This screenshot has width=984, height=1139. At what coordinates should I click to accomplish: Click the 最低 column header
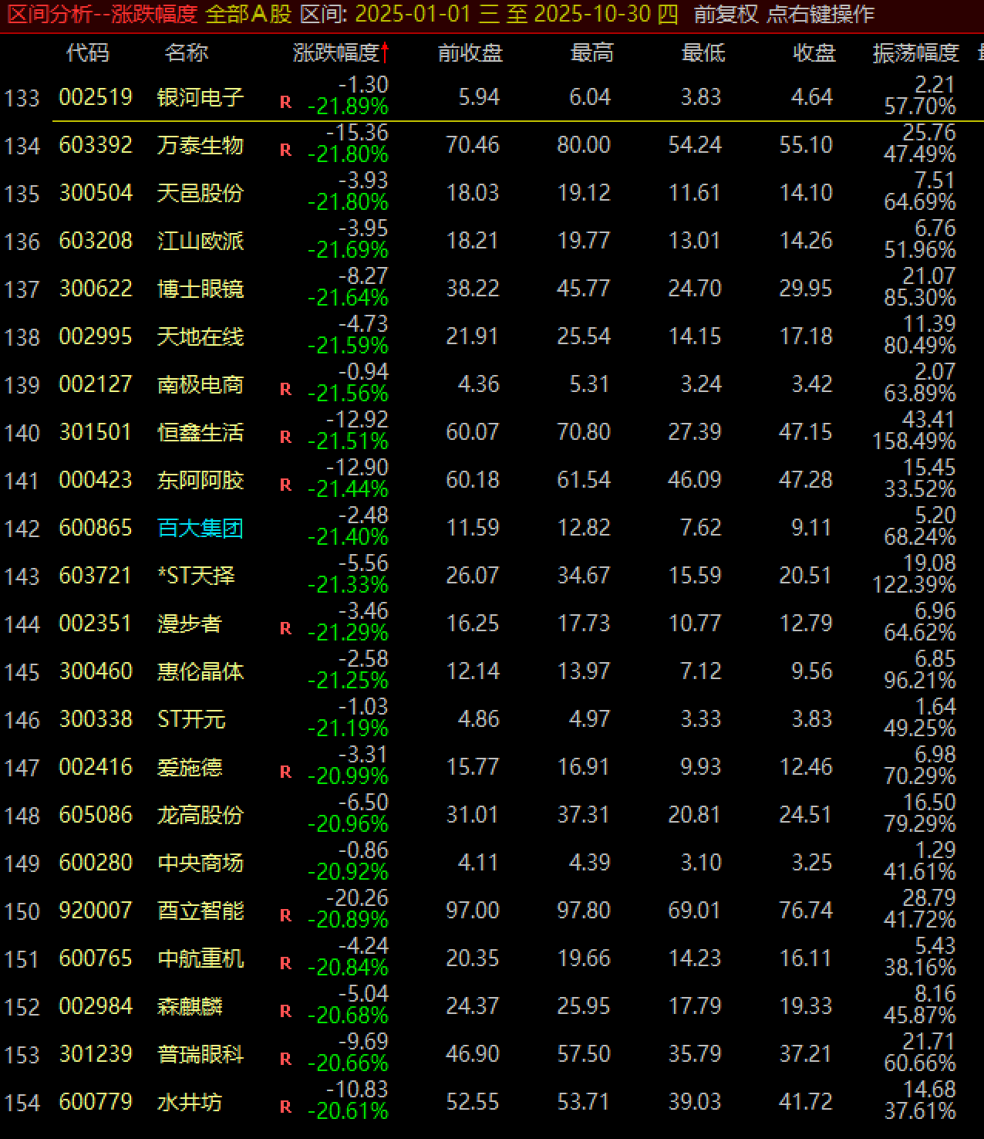coord(703,52)
